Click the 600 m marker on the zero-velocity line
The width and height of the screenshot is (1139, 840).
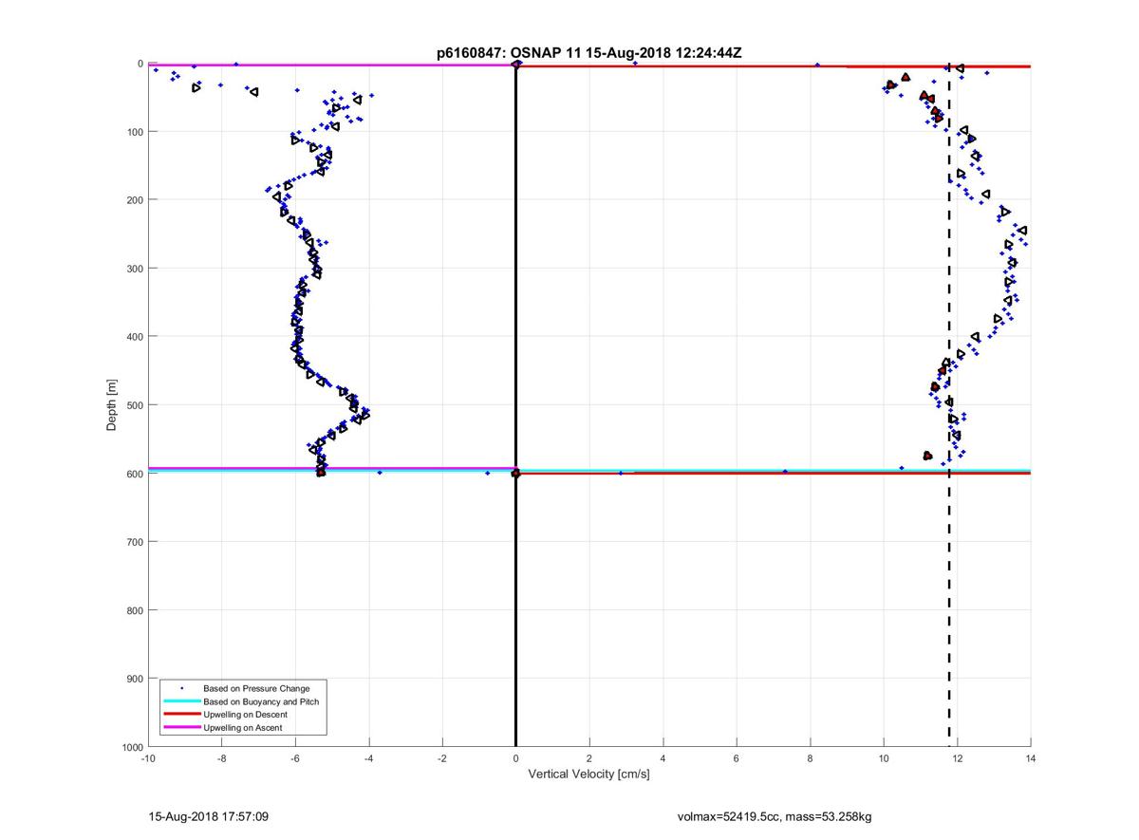pos(515,473)
